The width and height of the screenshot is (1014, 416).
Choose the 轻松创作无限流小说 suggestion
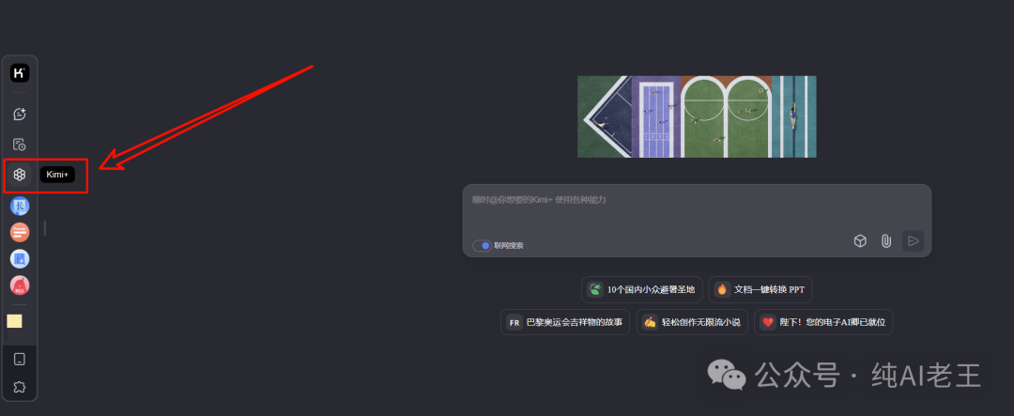click(693, 322)
